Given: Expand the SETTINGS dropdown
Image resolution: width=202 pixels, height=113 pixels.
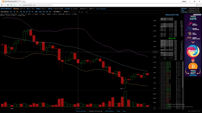Looking at the screenshot, I should (57, 12).
